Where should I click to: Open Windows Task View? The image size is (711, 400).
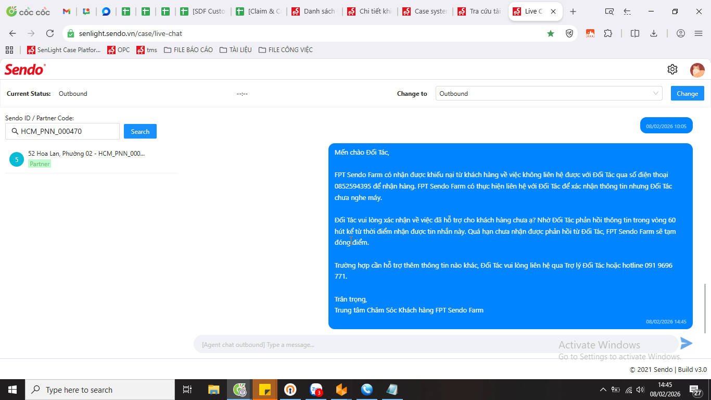click(187, 390)
